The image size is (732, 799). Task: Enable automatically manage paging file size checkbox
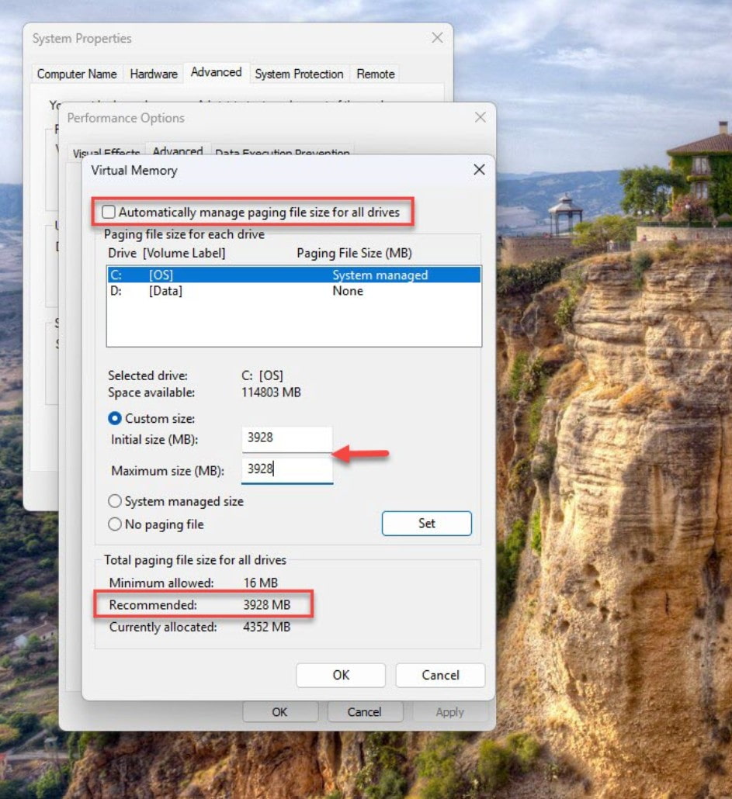point(109,213)
